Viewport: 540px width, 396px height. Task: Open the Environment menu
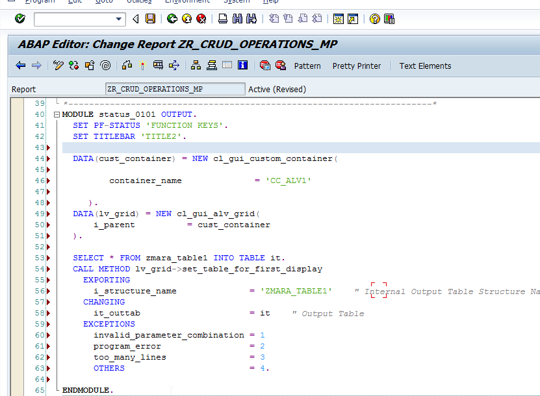[187, 2]
